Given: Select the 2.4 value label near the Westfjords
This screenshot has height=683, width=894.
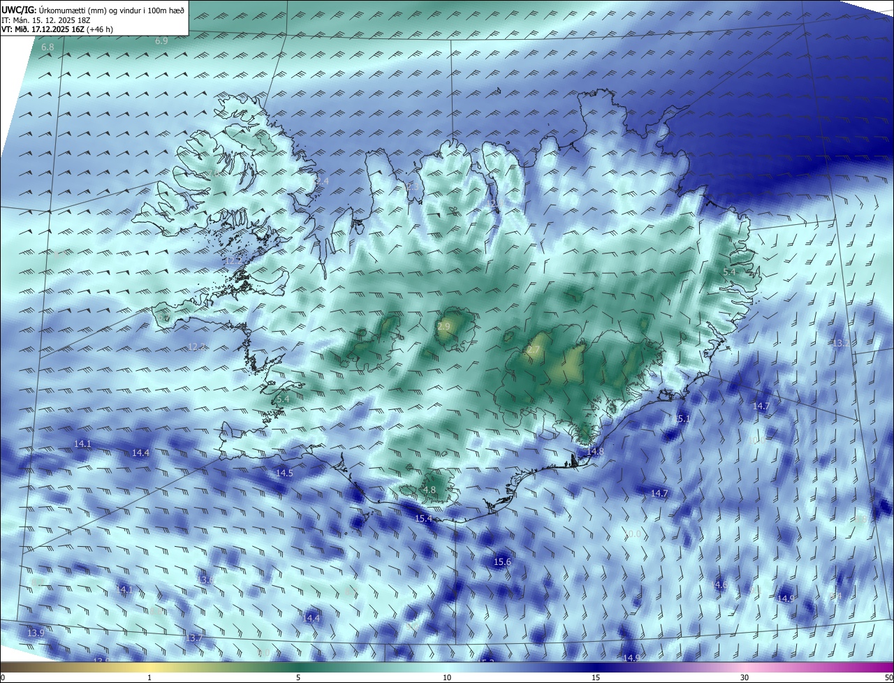Looking at the screenshot, I should click(321, 181).
